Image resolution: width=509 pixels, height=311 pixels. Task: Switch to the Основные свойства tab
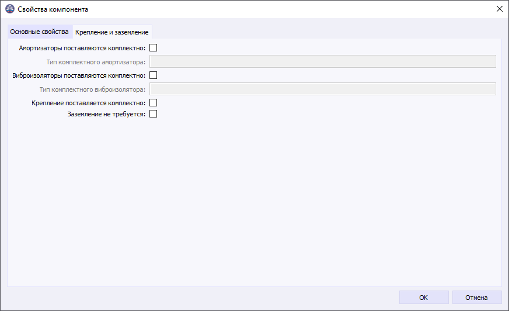click(39, 32)
